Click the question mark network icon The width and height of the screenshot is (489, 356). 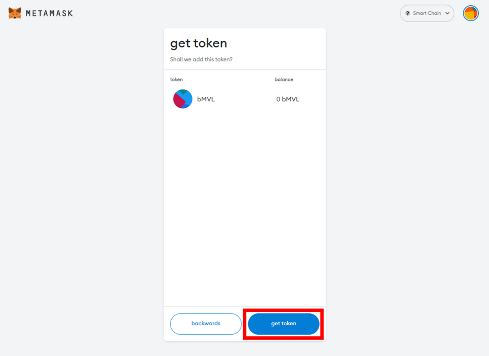point(407,14)
